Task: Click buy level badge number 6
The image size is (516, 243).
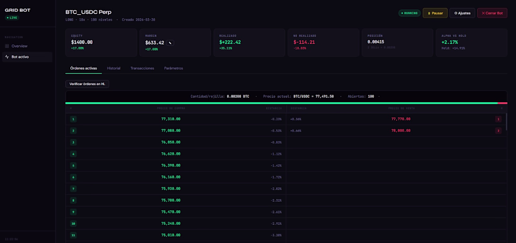Action: [73, 177]
